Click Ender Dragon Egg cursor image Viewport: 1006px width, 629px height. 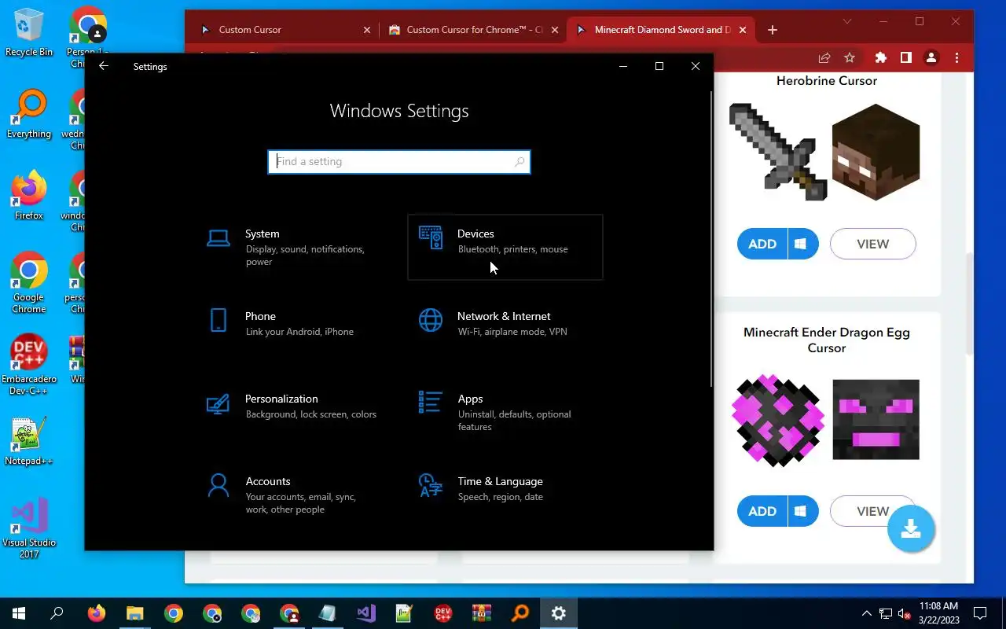point(777,420)
